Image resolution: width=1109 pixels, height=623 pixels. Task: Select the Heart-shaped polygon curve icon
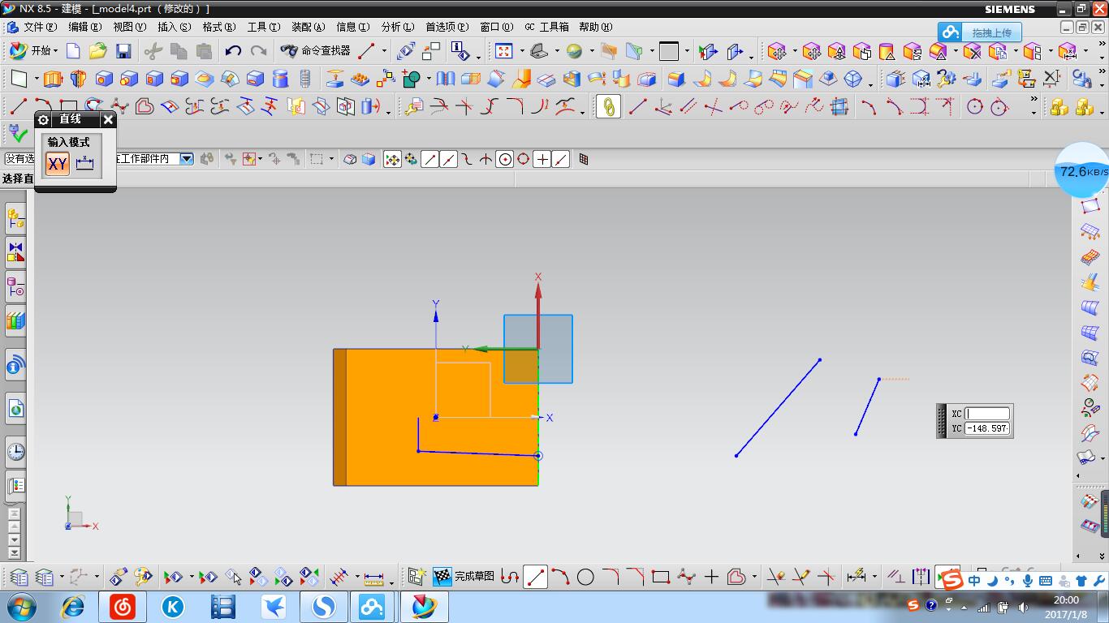tap(145, 106)
